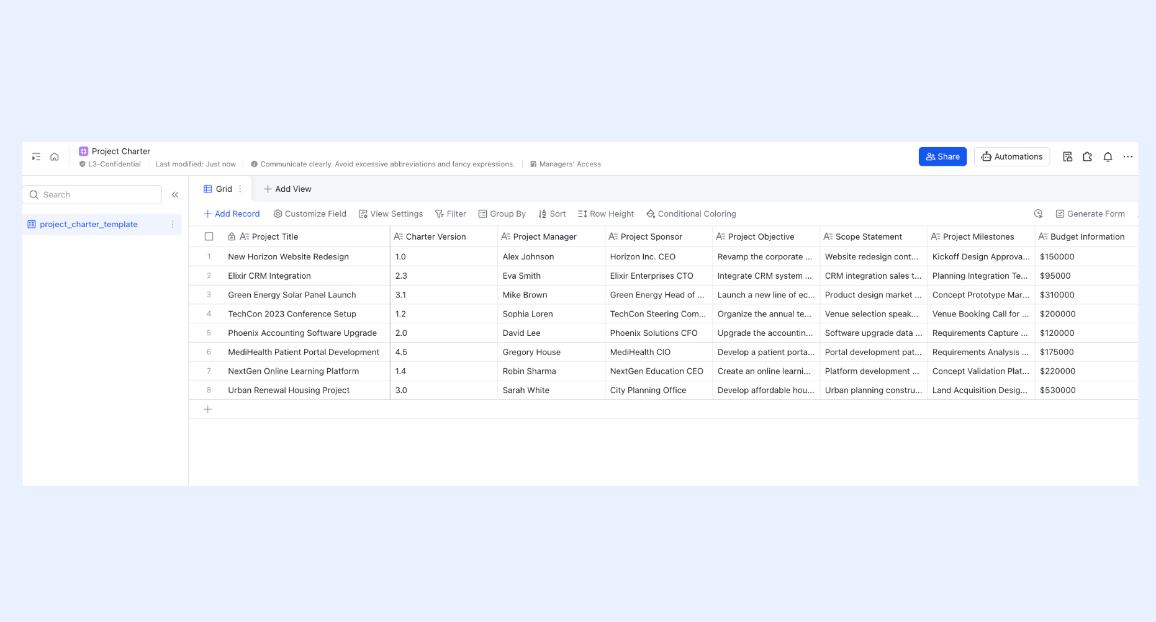Select cell Urban Renewal Housing Project
Image resolution: width=1156 pixels, height=622 pixels.
[x=307, y=390]
